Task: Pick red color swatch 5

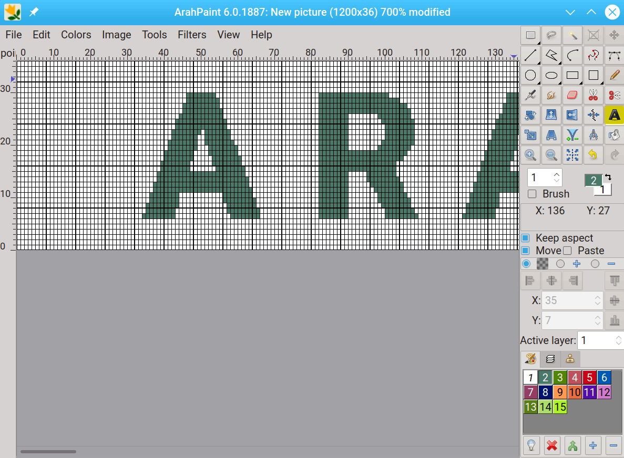Action: [589, 377]
